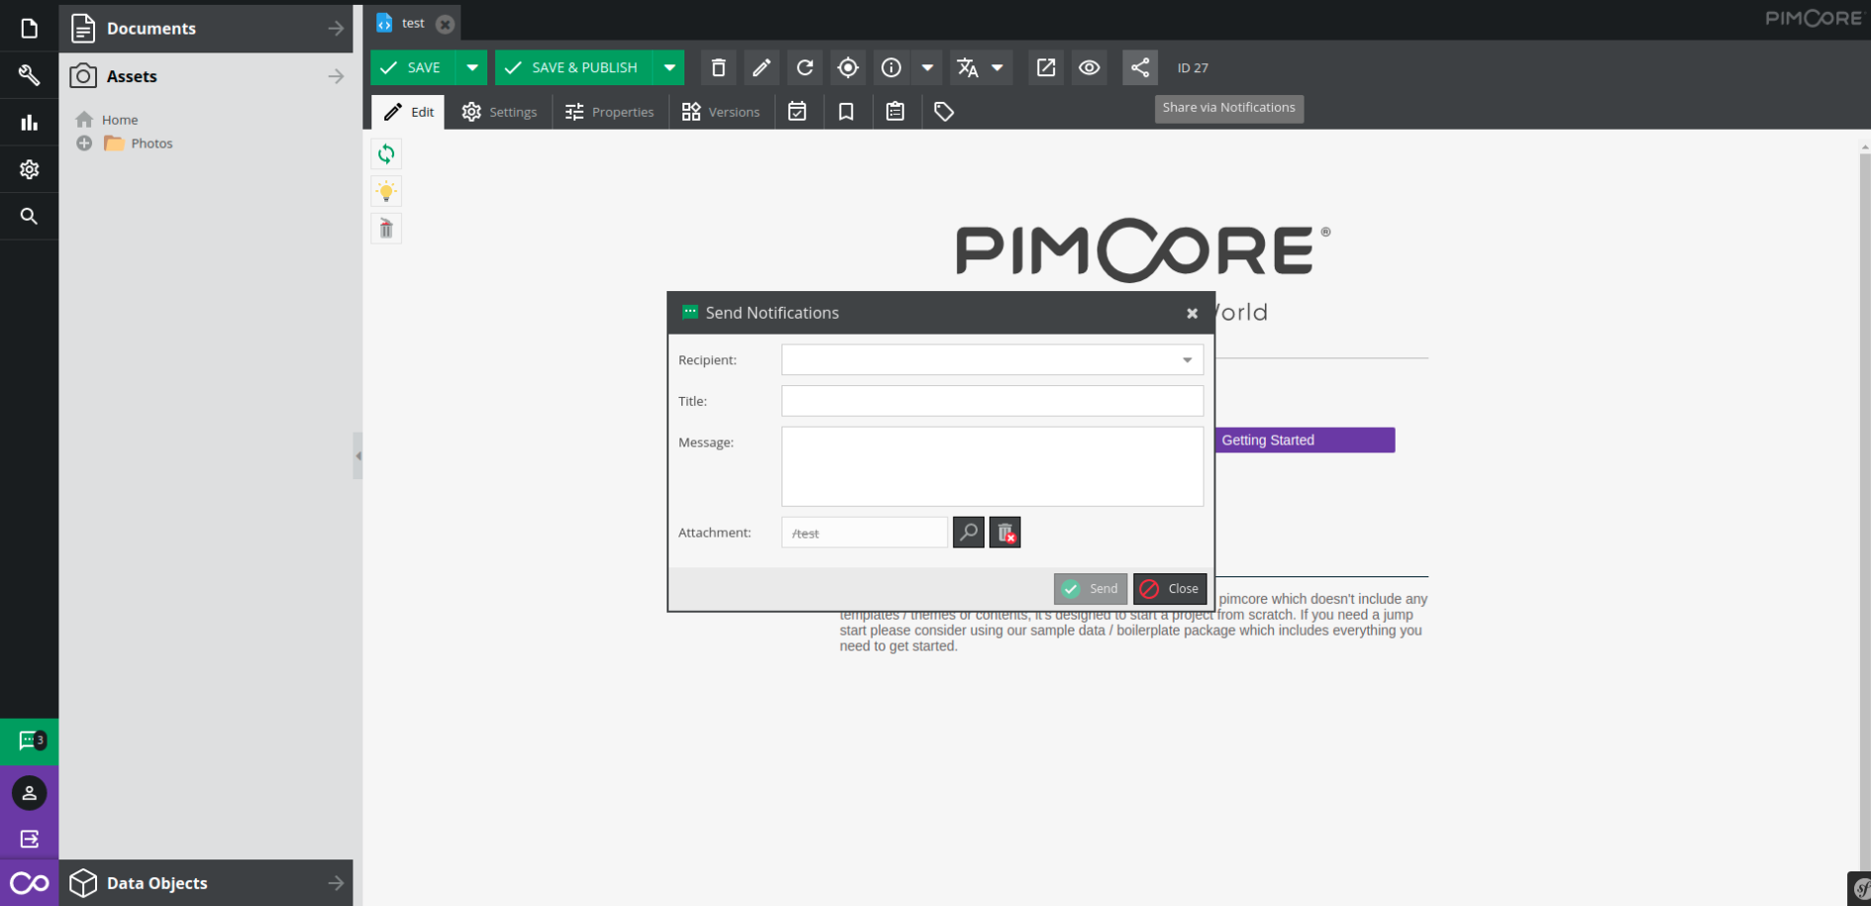Open the Notifications icon with badge 3
Screen dimensions: 1871x906
[x=29, y=742]
